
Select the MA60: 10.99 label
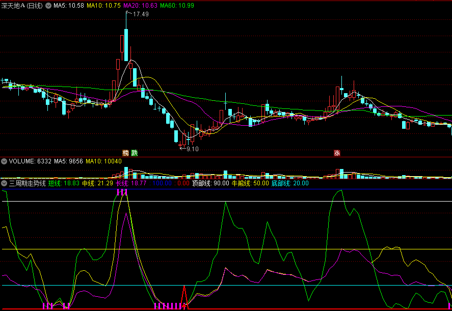(177, 6)
